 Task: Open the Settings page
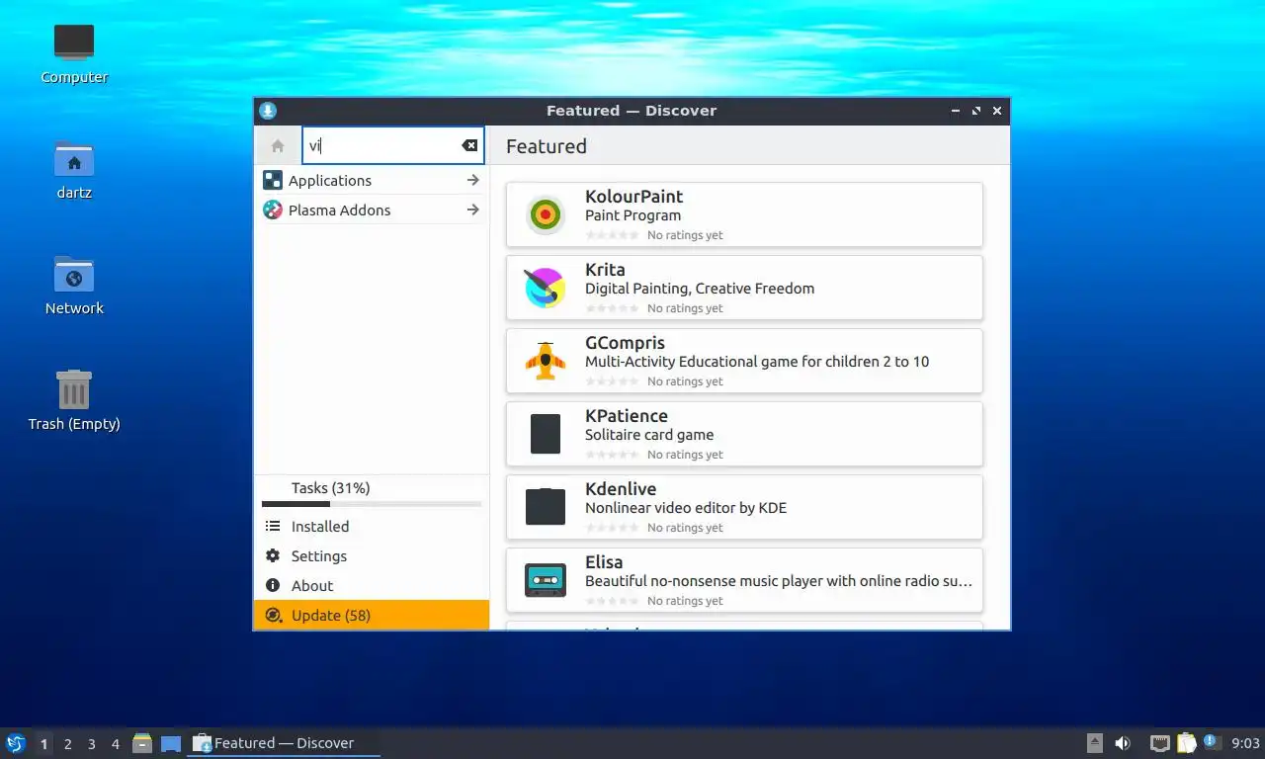coord(372,556)
